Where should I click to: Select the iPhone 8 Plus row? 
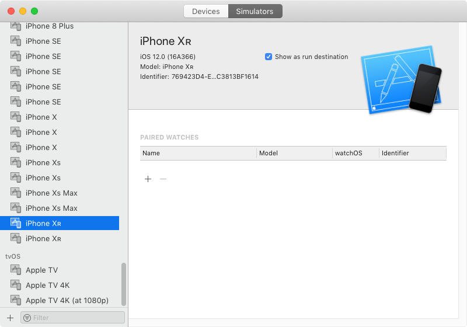[60, 26]
